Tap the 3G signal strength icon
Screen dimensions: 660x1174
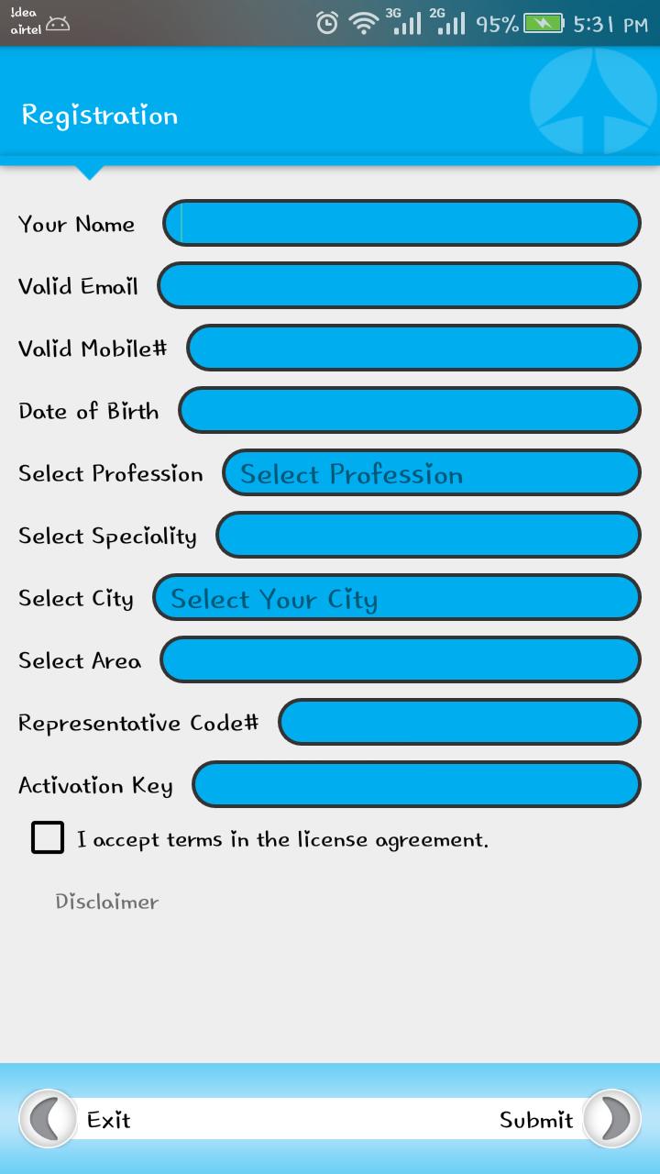405,22
